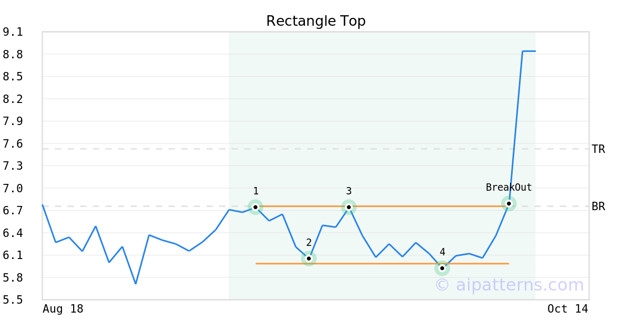The width and height of the screenshot is (631, 331).
Task: Click the BreakOut annotation label
Action: (508, 188)
